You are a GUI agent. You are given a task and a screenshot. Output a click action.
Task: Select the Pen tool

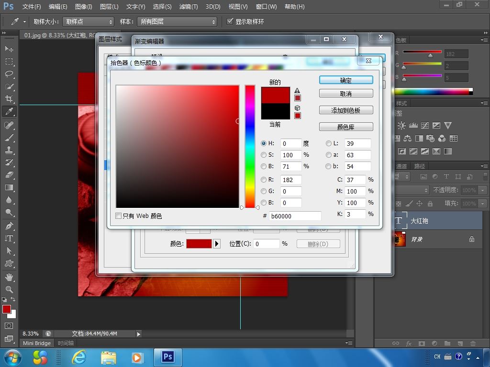click(x=9, y=226)
